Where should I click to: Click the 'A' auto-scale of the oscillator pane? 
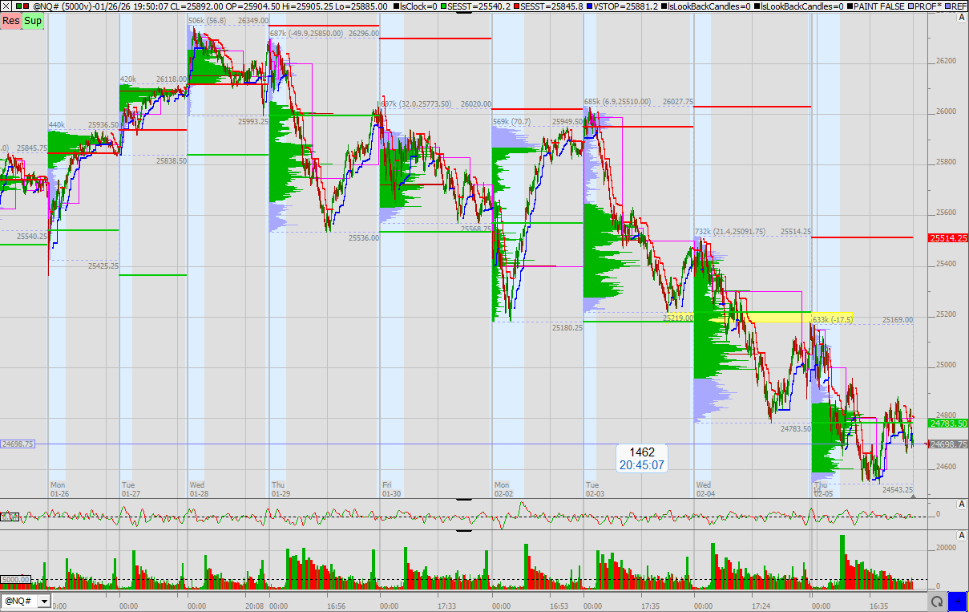[961, 504]
